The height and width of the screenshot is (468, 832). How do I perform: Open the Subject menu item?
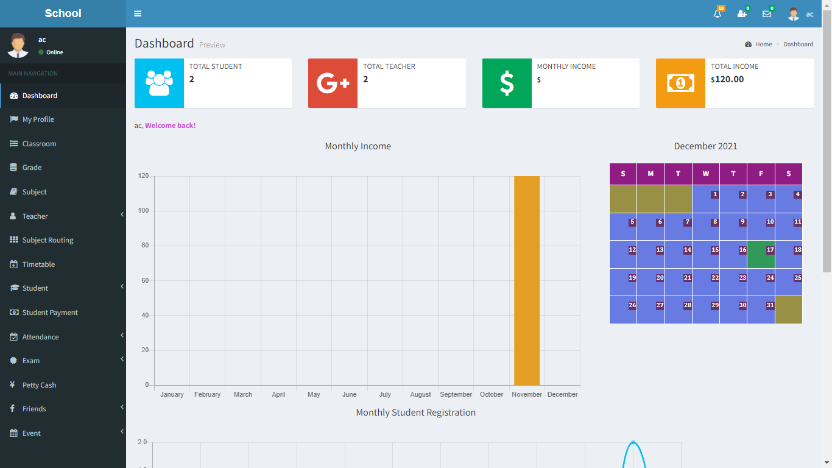[x=63, y=192]
